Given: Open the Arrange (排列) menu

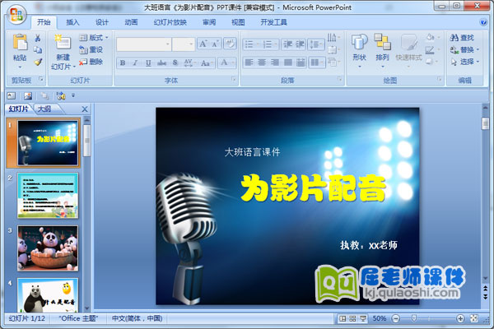Looking at the screenshot, I should pyautogui.click(x=382, y=50).
